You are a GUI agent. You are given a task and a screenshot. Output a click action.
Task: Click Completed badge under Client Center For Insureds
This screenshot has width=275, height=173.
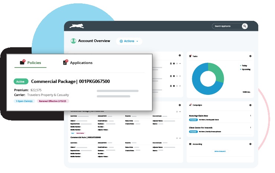[x=193, y=132]
